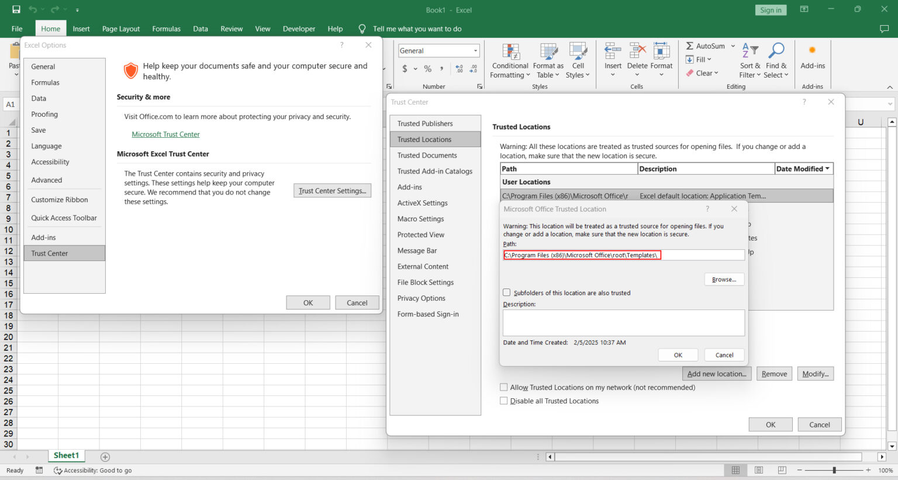Open the Find & Select magnifier icon
898x480 pixels.
pos(776,52)
